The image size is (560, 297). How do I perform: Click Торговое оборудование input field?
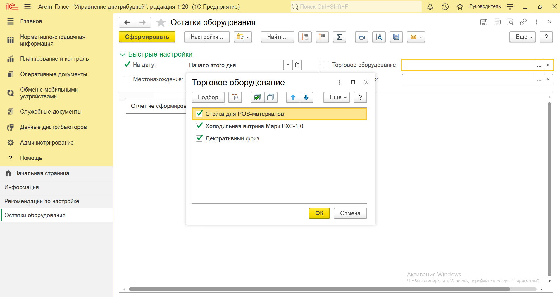click(x=468, y=65)
